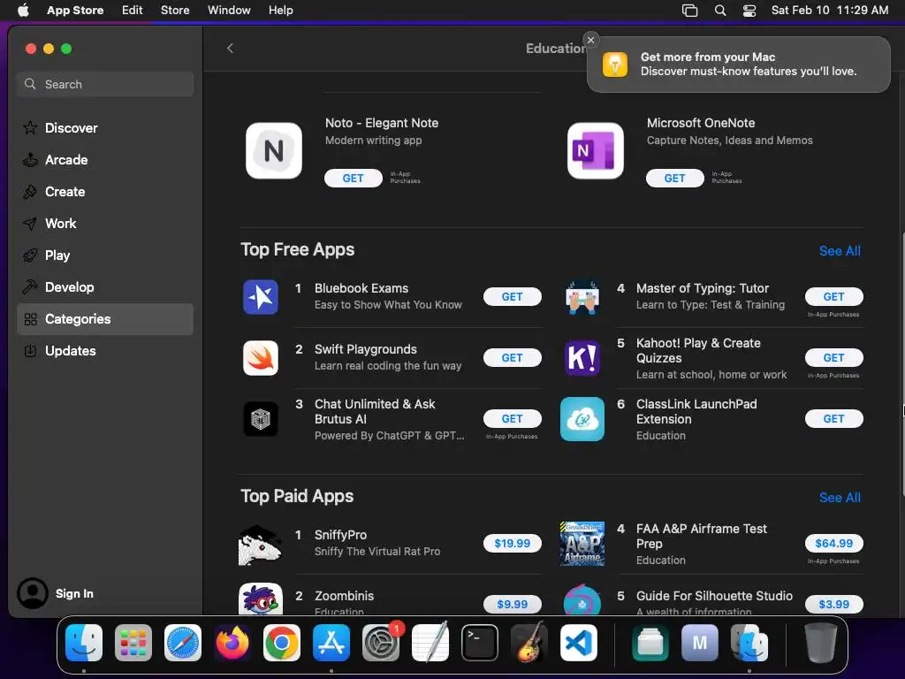Open the Window menu
905x679 pixels.
pyautogui.click(x=229, y=11)
